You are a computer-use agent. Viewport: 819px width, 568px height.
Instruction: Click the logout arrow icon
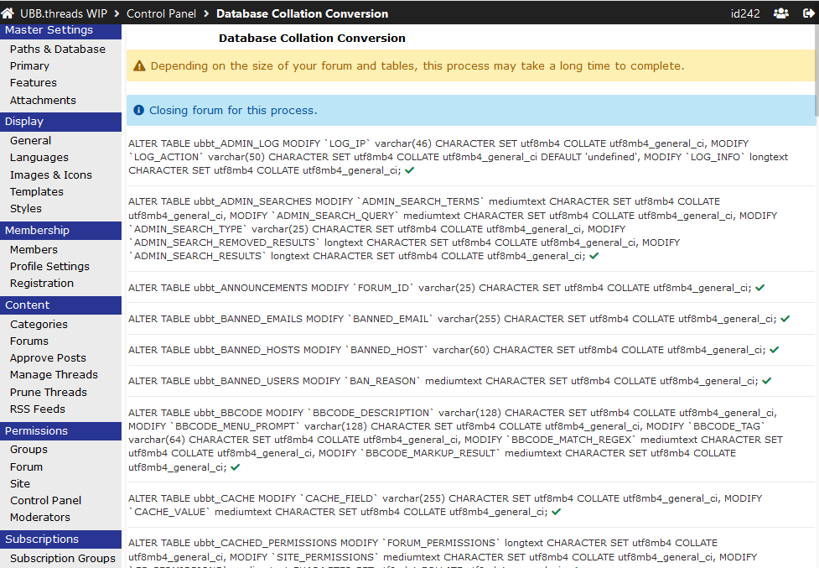(808, 13)
